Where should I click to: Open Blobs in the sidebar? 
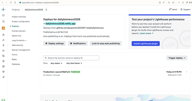(14, 59)
